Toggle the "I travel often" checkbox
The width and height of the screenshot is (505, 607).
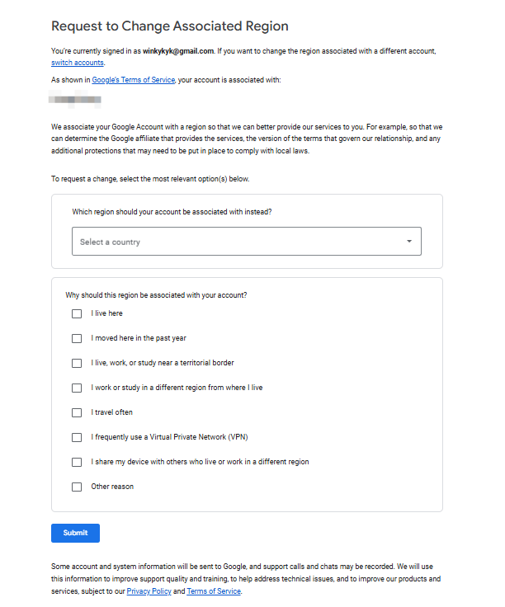77,412
